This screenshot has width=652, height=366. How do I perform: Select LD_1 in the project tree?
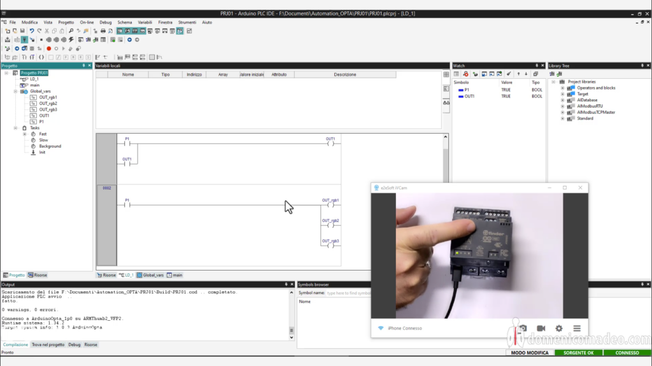34,79
